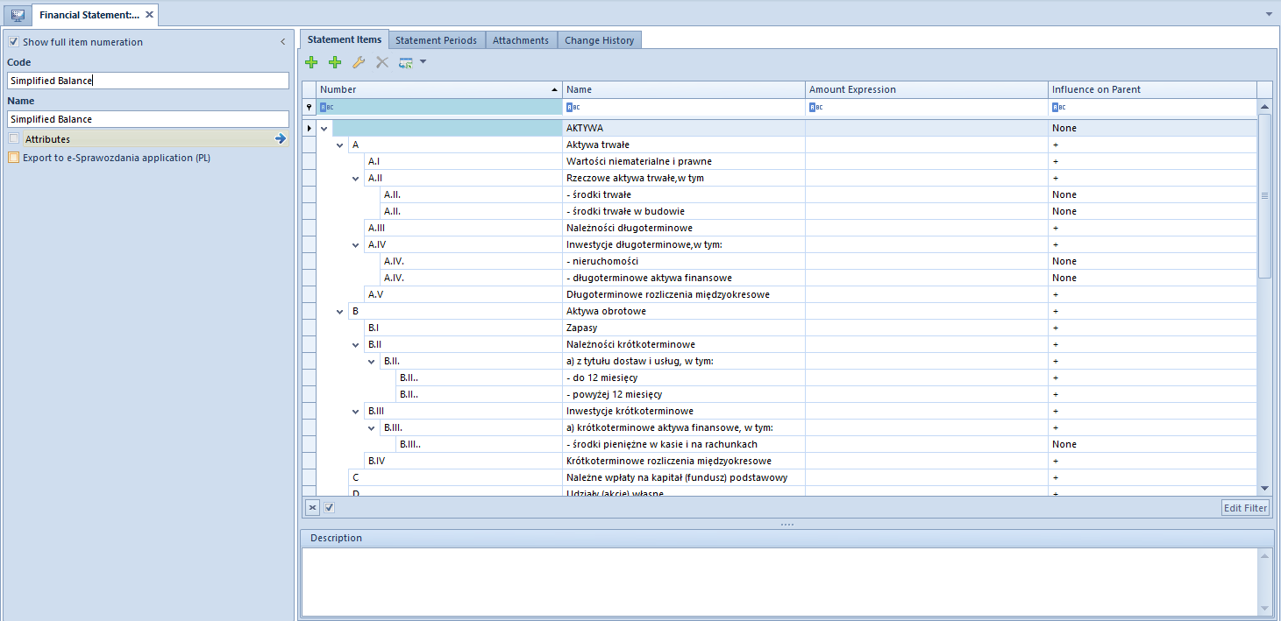Image resolution: width=1281 pixels, height=621 pixels.
Task: Collapse the AKTYWA root node
Action: pos(324,128)
